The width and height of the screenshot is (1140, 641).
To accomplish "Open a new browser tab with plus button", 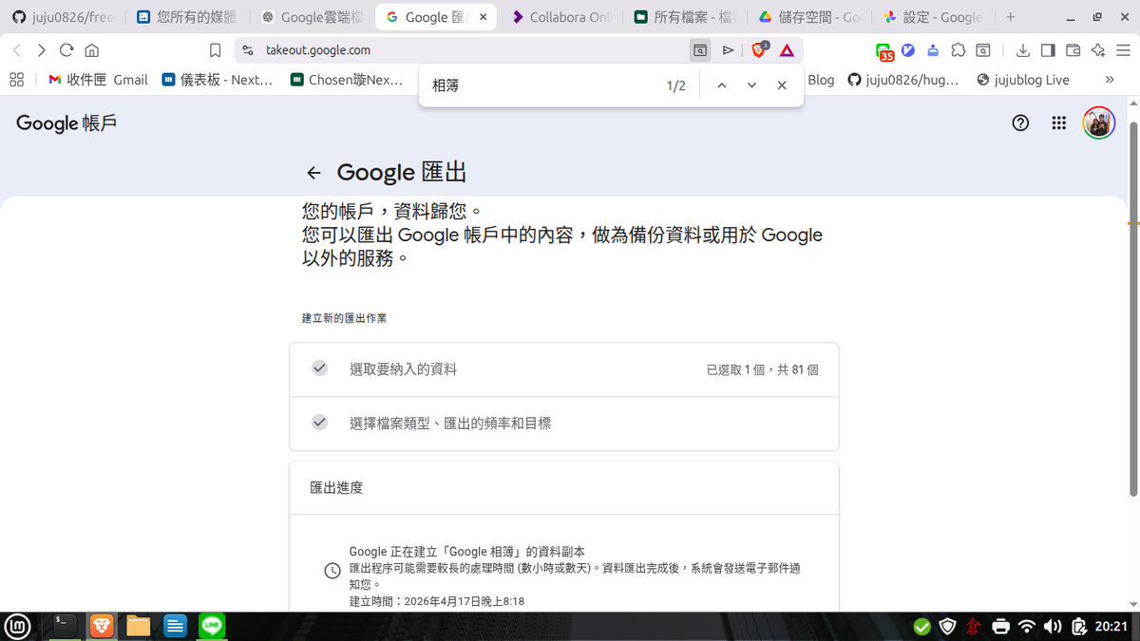I will coord(1010,17).
